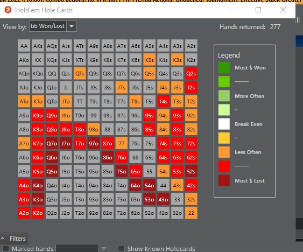Select the 52s hand cell
This screenshot has height=252, width=303.
[191, 171]
